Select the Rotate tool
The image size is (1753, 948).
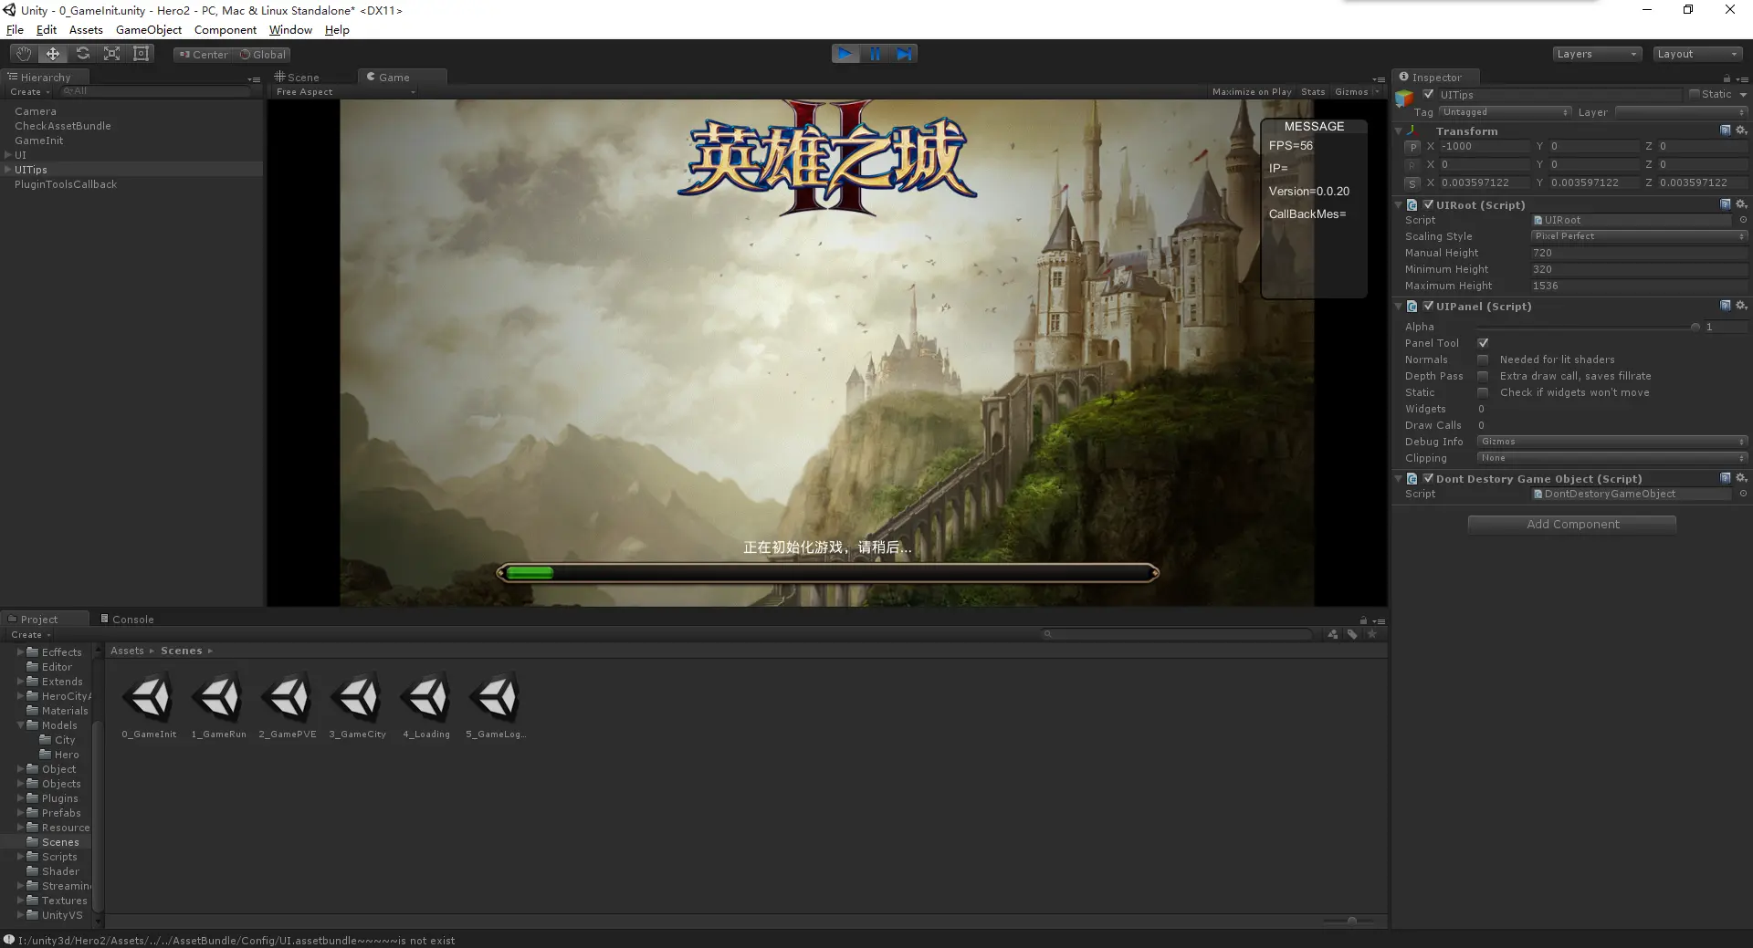82,54
